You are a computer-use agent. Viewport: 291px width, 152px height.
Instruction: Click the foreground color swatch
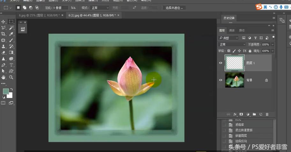[x=6, y=91]
